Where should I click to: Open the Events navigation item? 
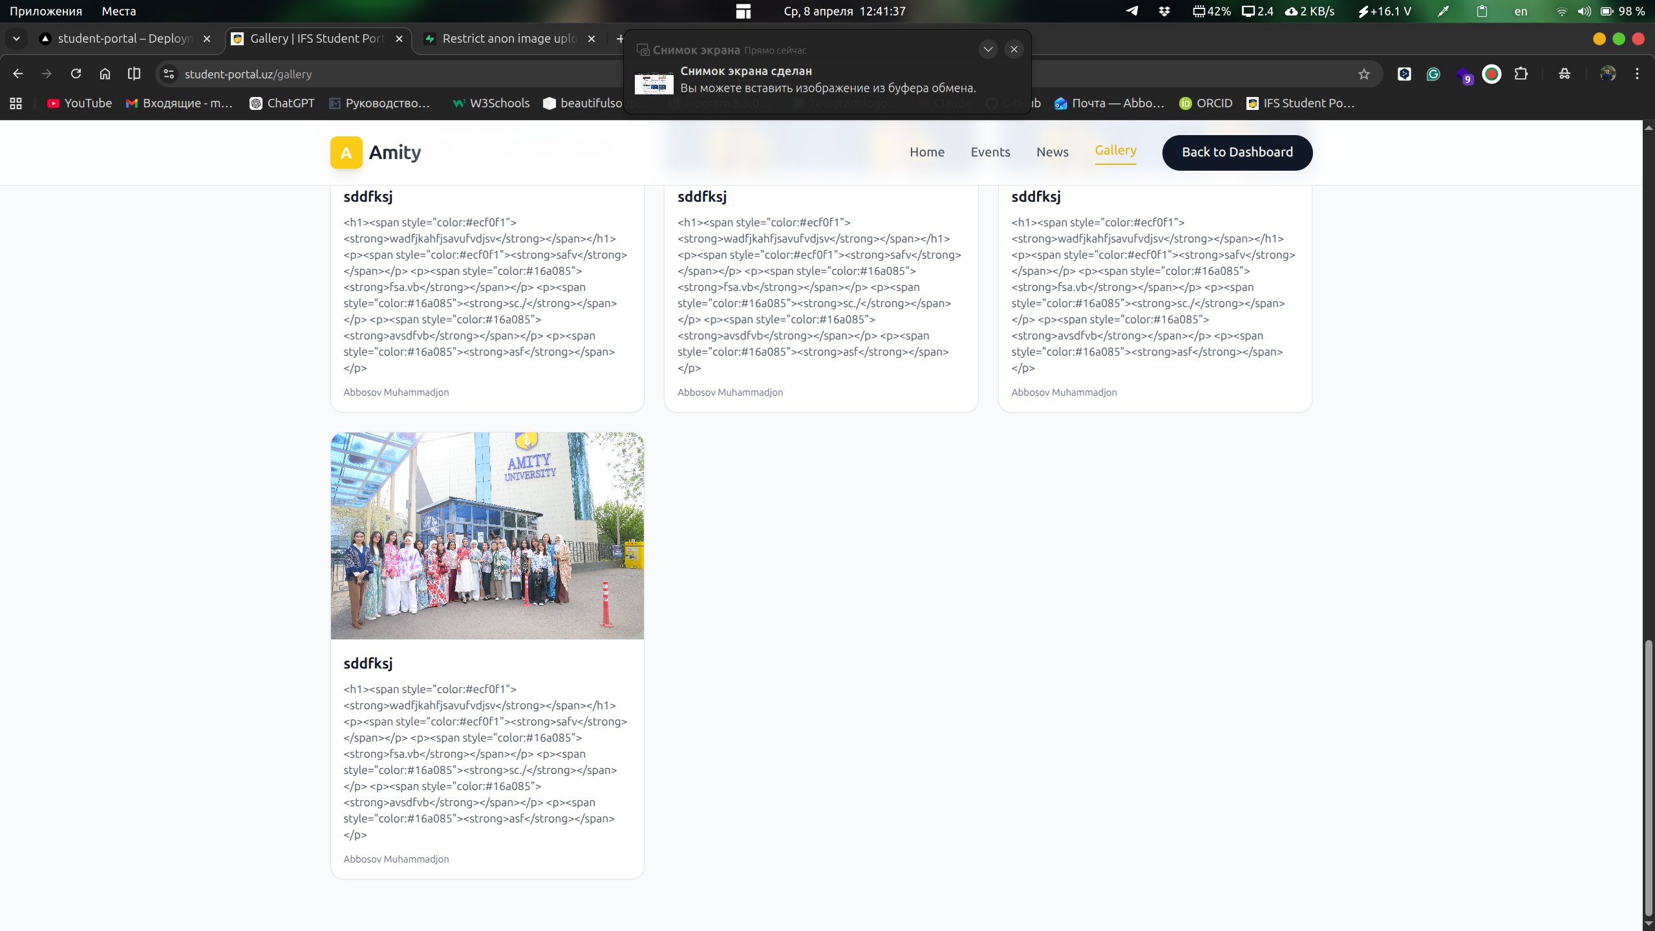coord(990,152)
